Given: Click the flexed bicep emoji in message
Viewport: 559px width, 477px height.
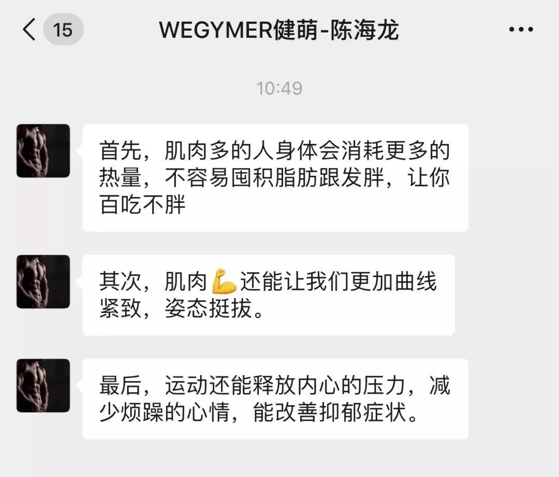Looking at the screenshot, I should [x=224, y=281].
